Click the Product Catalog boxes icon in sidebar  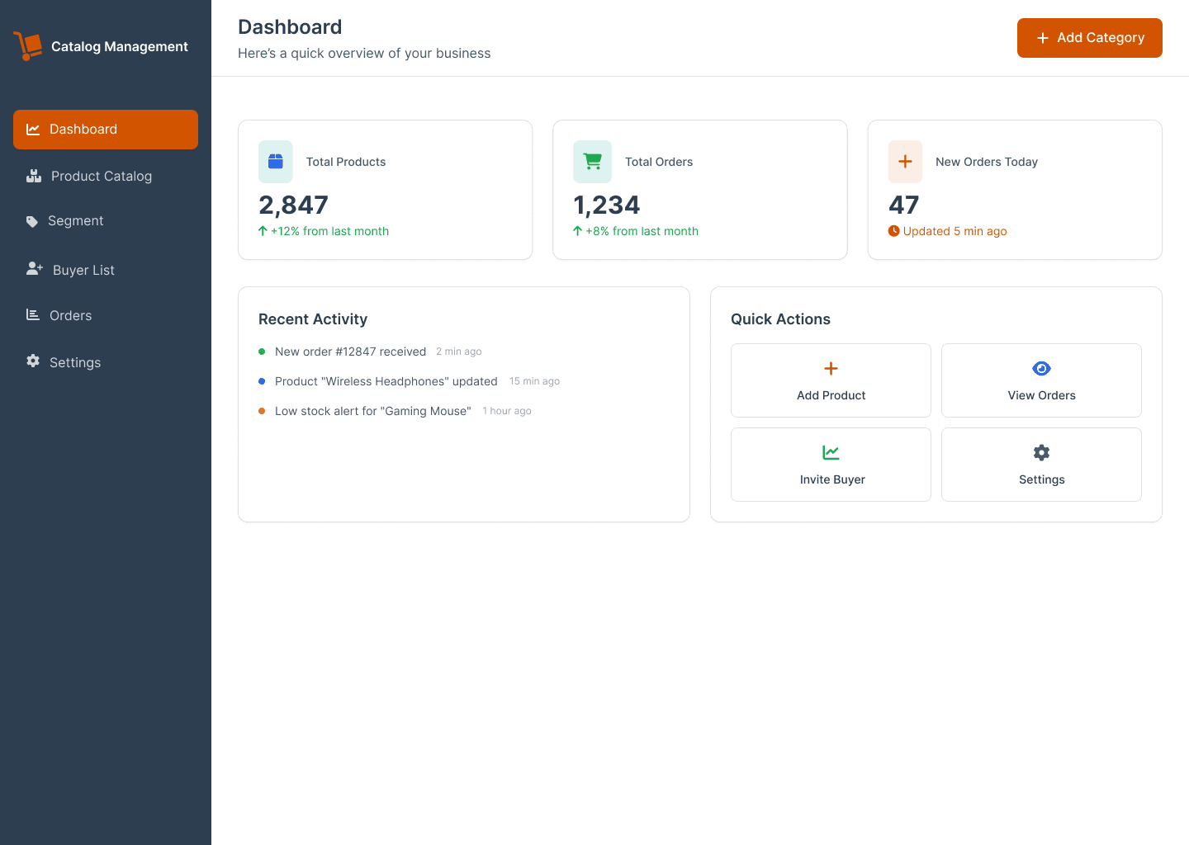pyautogui.click(x=34, y=176)
